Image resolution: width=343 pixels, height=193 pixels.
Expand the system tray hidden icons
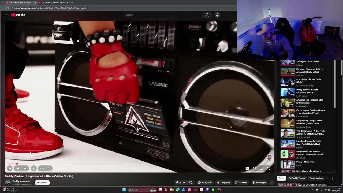312,190
